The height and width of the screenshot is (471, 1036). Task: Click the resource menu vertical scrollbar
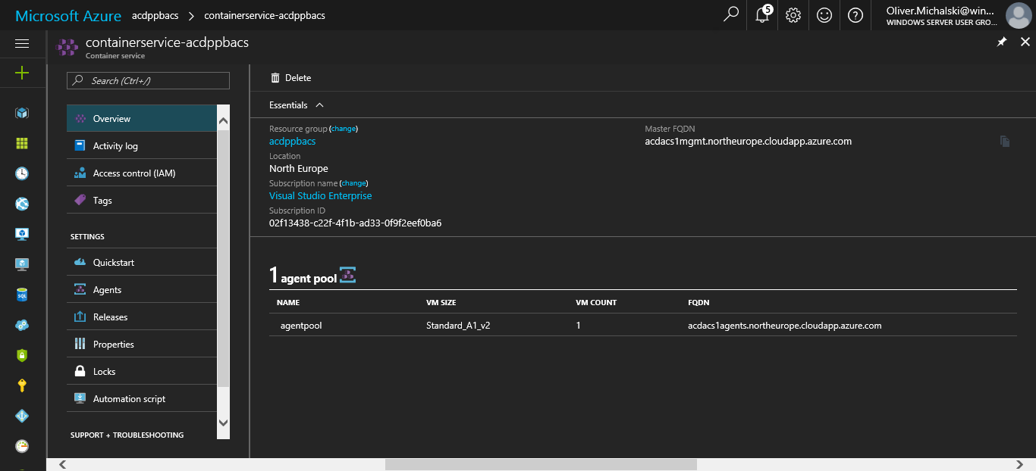[x=223, y=257]
